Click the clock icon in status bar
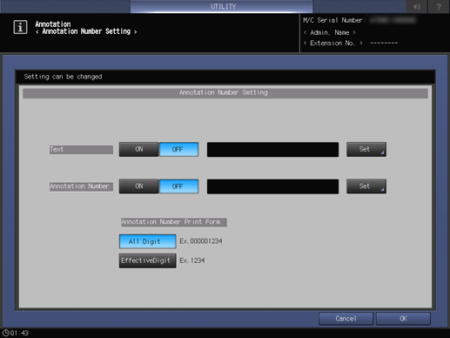This screenshot has height=338, width=450. click(x=6, y=333)
